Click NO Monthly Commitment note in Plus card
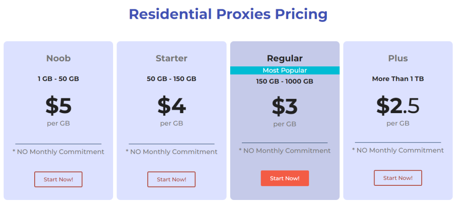Image resolution: width=456 pixels, height=208 pixels. pos(398,151)
